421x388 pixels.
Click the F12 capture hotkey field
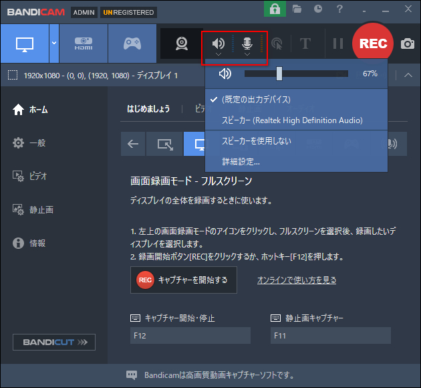coord(190,336)
